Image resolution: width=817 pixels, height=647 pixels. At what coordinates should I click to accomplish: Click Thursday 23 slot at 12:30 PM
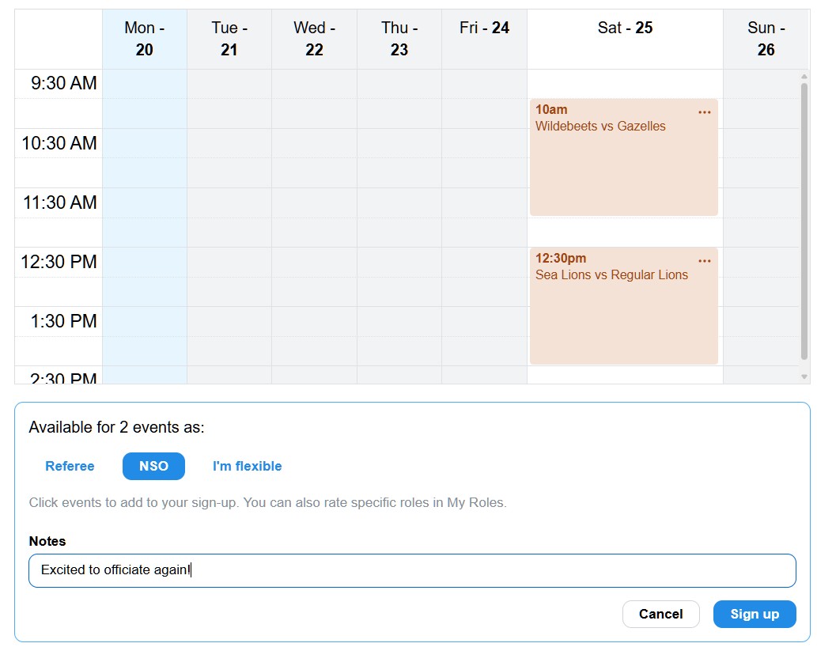click(x=399, y=262)
